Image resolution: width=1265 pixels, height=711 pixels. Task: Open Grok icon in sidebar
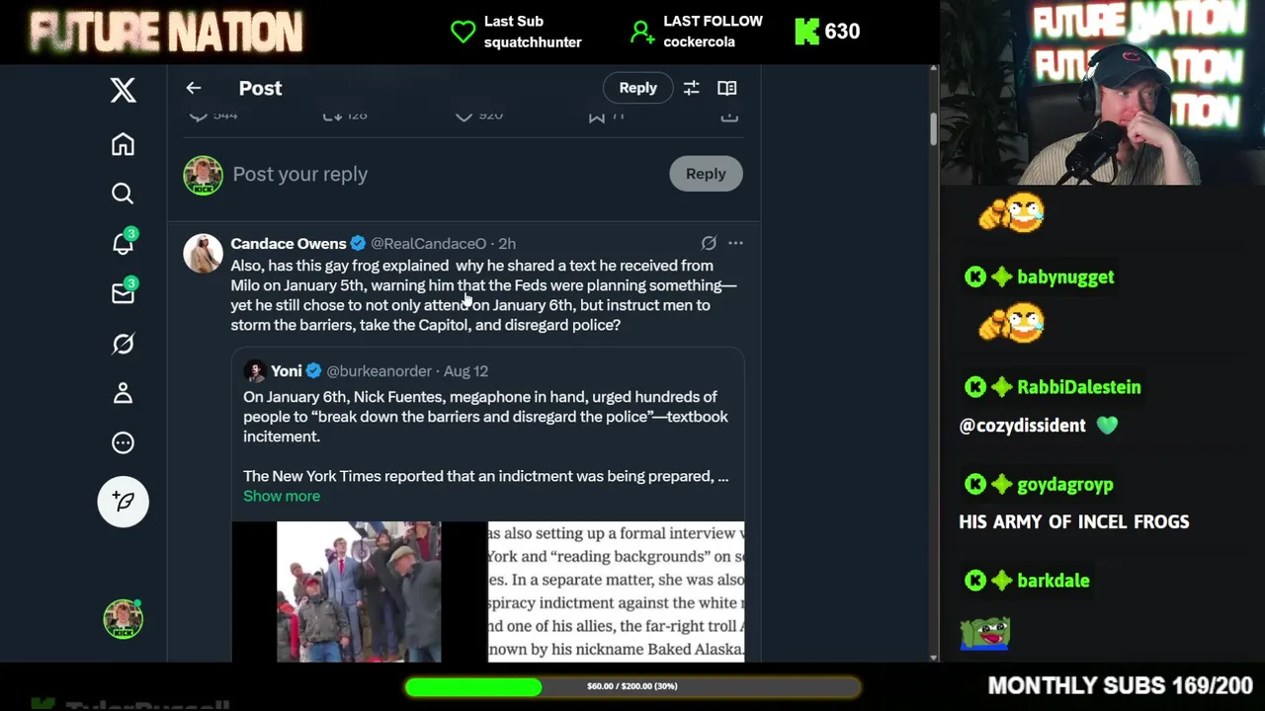click(123, 344)
